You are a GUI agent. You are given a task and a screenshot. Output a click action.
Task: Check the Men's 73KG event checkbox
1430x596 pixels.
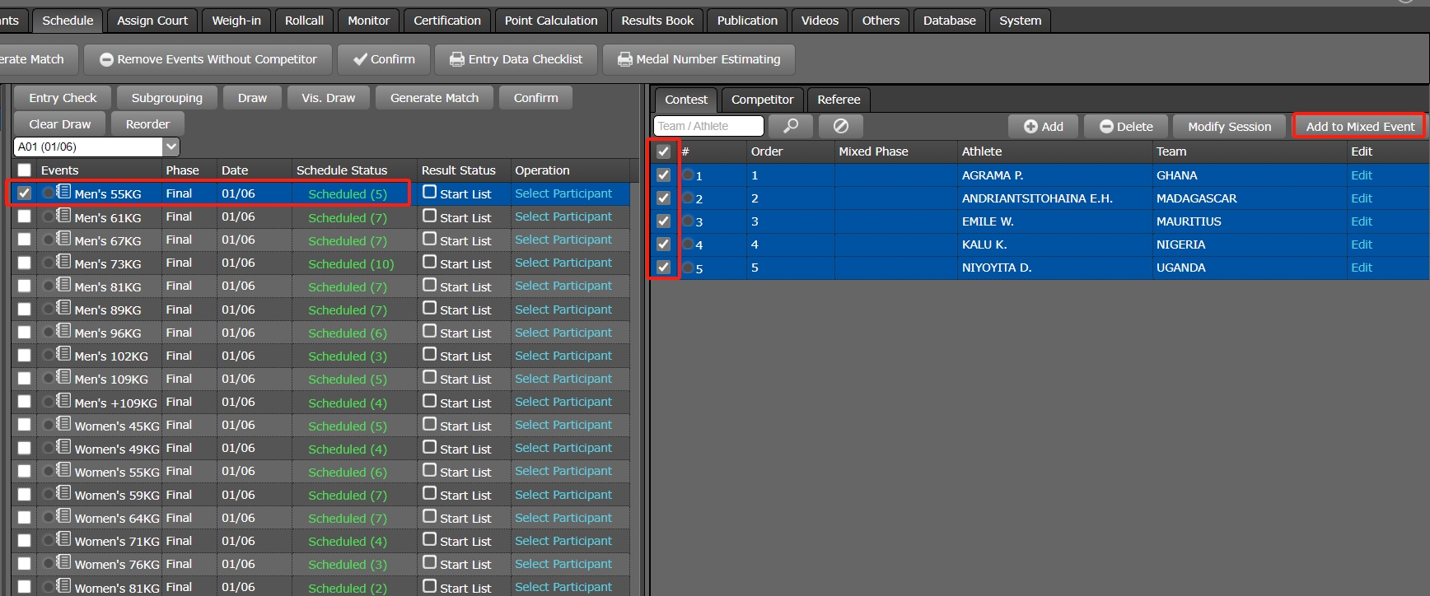pyautogui.click(x=25, y=263)
